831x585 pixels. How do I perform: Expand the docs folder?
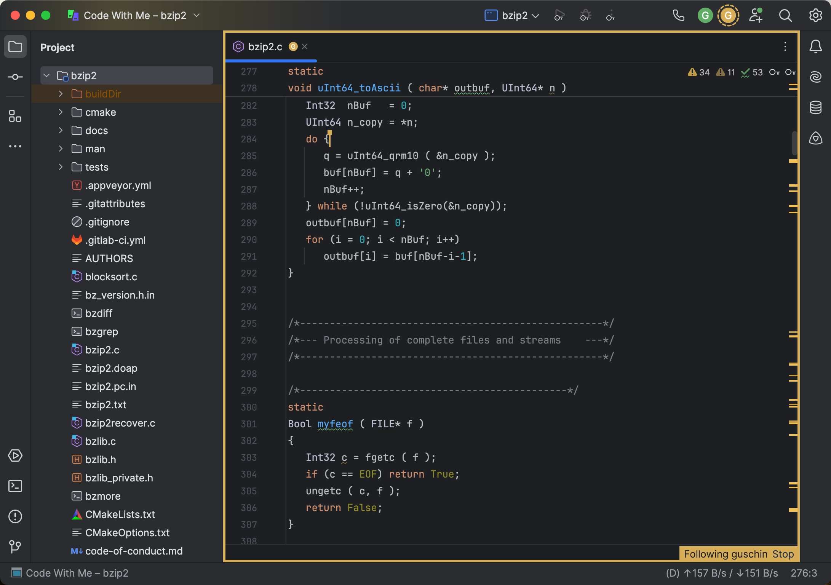61,130
